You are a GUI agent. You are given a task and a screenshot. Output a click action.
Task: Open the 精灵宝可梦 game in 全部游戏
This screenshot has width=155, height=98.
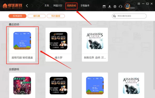point(22,85)
